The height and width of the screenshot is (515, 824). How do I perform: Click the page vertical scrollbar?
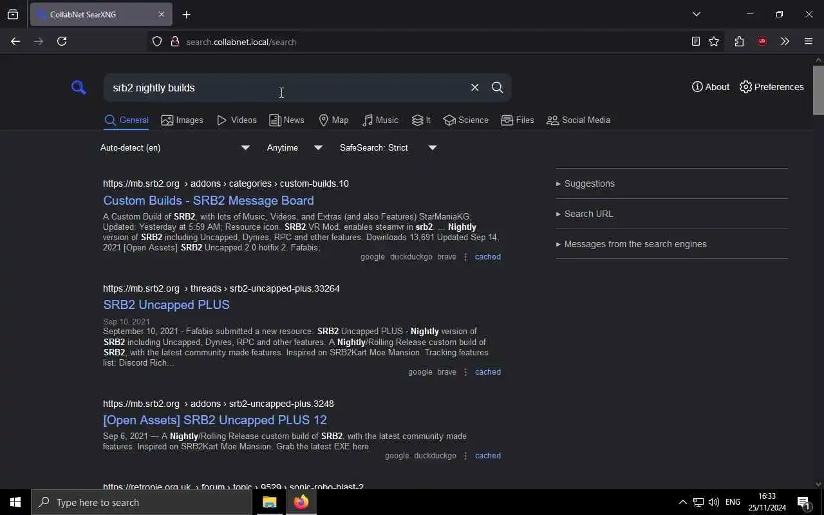(818, 90)
